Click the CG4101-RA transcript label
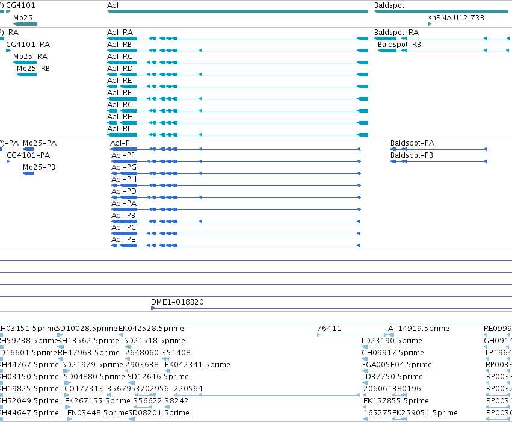Viewport: 512px width, 422px height. (28, 45)
